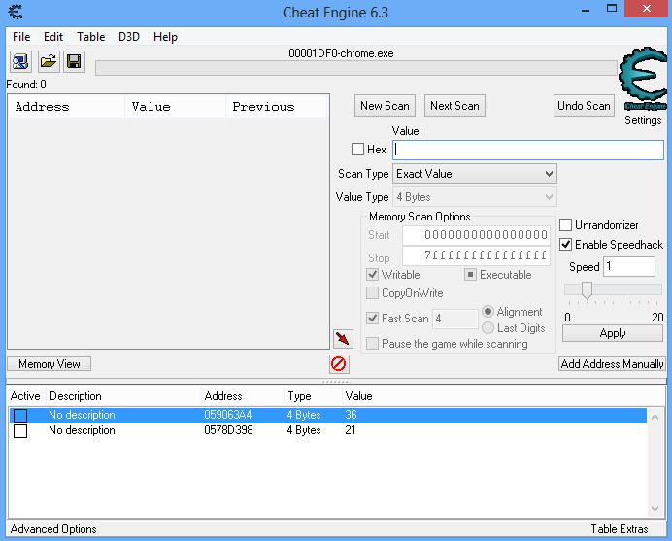
Task: Open the D3D menu
Action: pyautogui.click(x=129, y=37)
